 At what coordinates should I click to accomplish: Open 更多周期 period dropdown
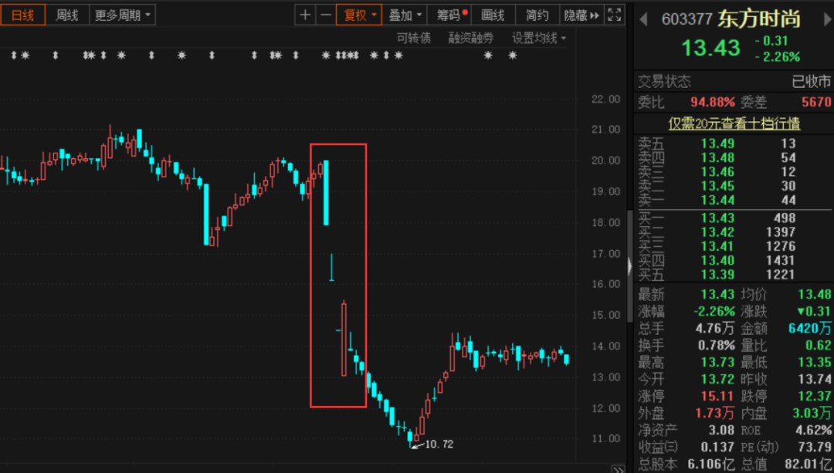[123, 15]
